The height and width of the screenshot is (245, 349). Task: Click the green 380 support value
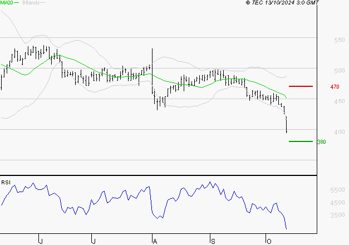[x=321, y=142]
